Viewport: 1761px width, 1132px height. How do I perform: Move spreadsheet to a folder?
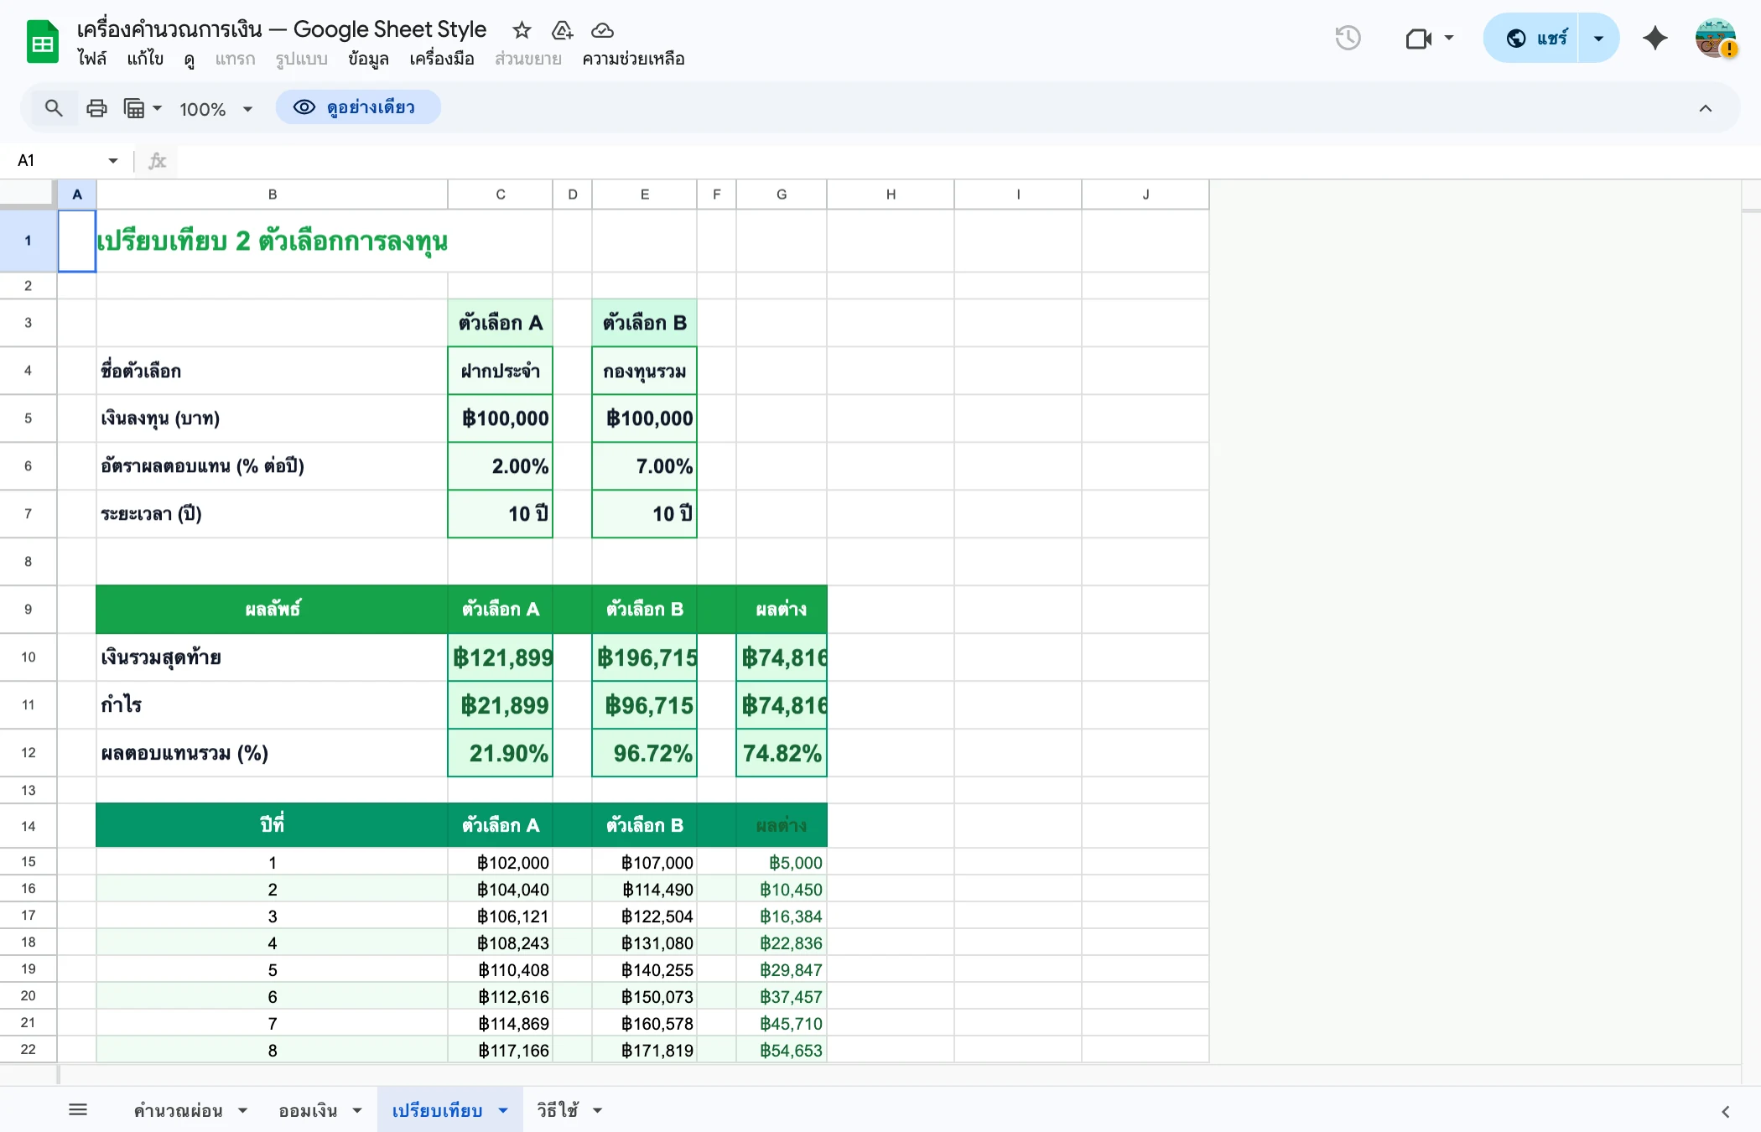click(562, 30)
